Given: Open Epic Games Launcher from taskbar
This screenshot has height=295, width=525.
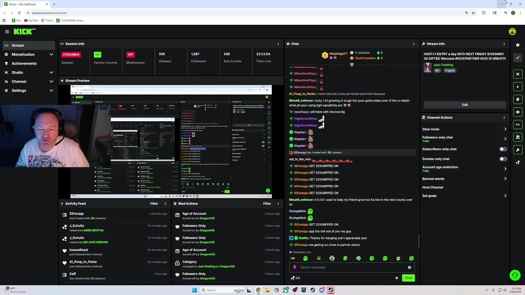Looking at the screenshot, I should (x=304, y=290).
